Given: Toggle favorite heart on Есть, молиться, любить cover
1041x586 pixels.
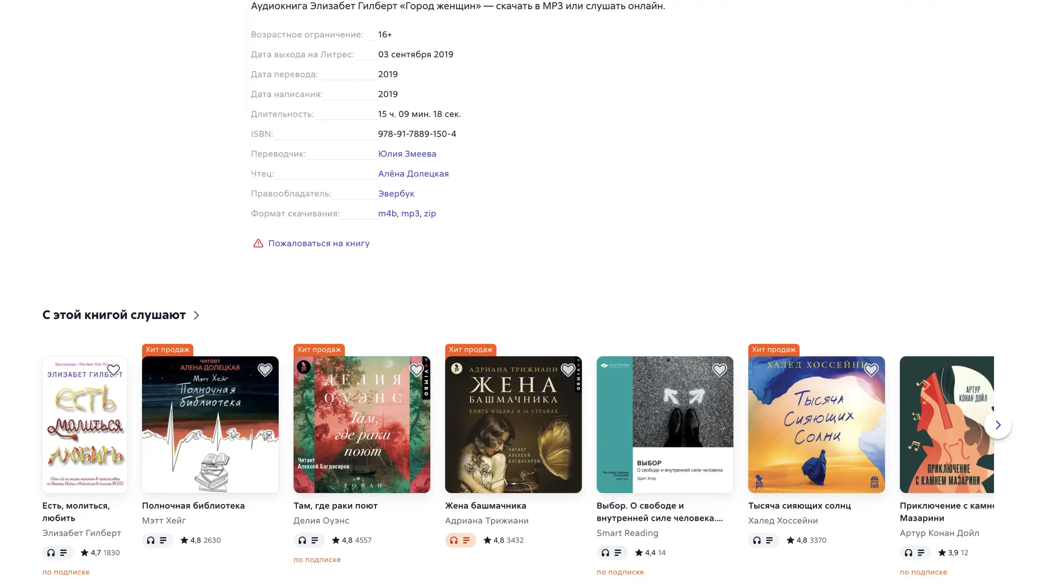Looking at the screenshot, I should pos(113,370).
